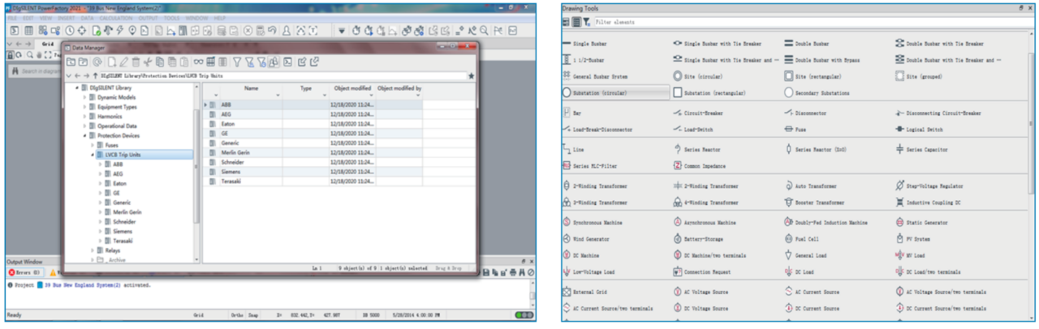Click the Search in diagram field

click(x=35, y=71)
